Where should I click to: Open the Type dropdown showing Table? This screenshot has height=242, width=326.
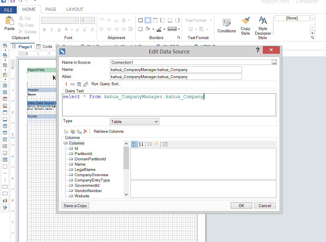(x=135, y=122)
